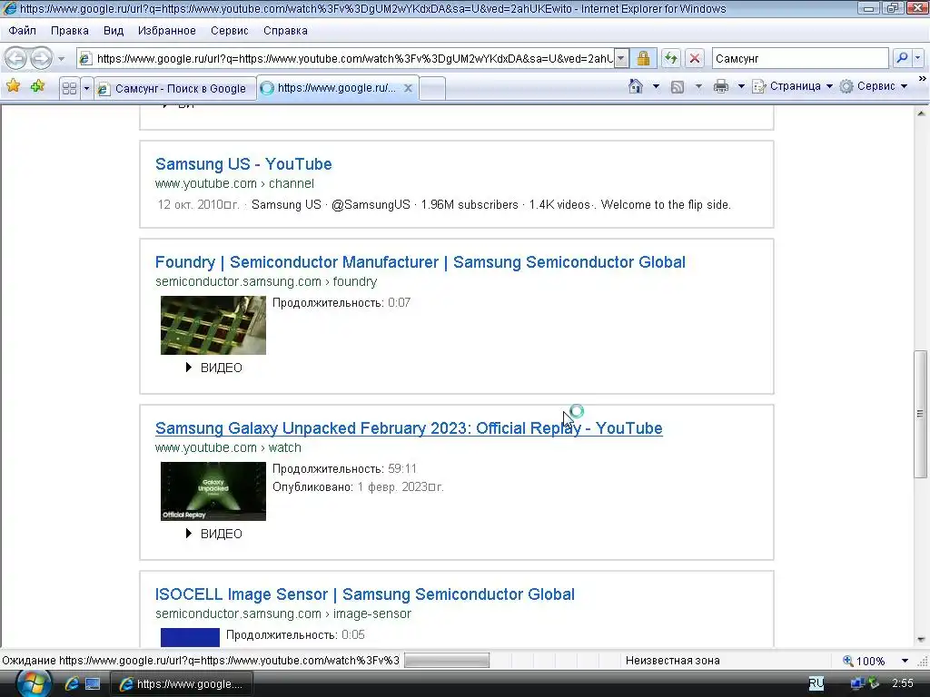
Task: Click the Home page icon
Action: (x=635, y=86)
